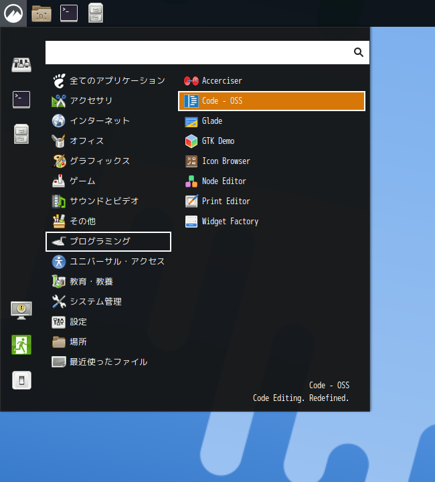Image resolution: width=435 pixels, height=482 pixels.
Task: Click the lock screen monitor icon
Action: click(x=21, y=310)
